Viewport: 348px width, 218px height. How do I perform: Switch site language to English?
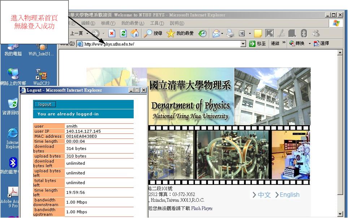pos(287,195)
